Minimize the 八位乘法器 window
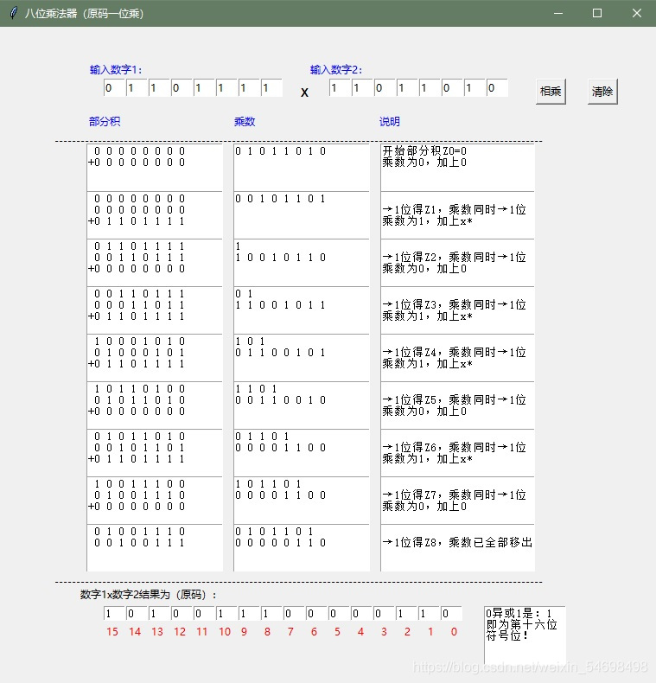 558,13
